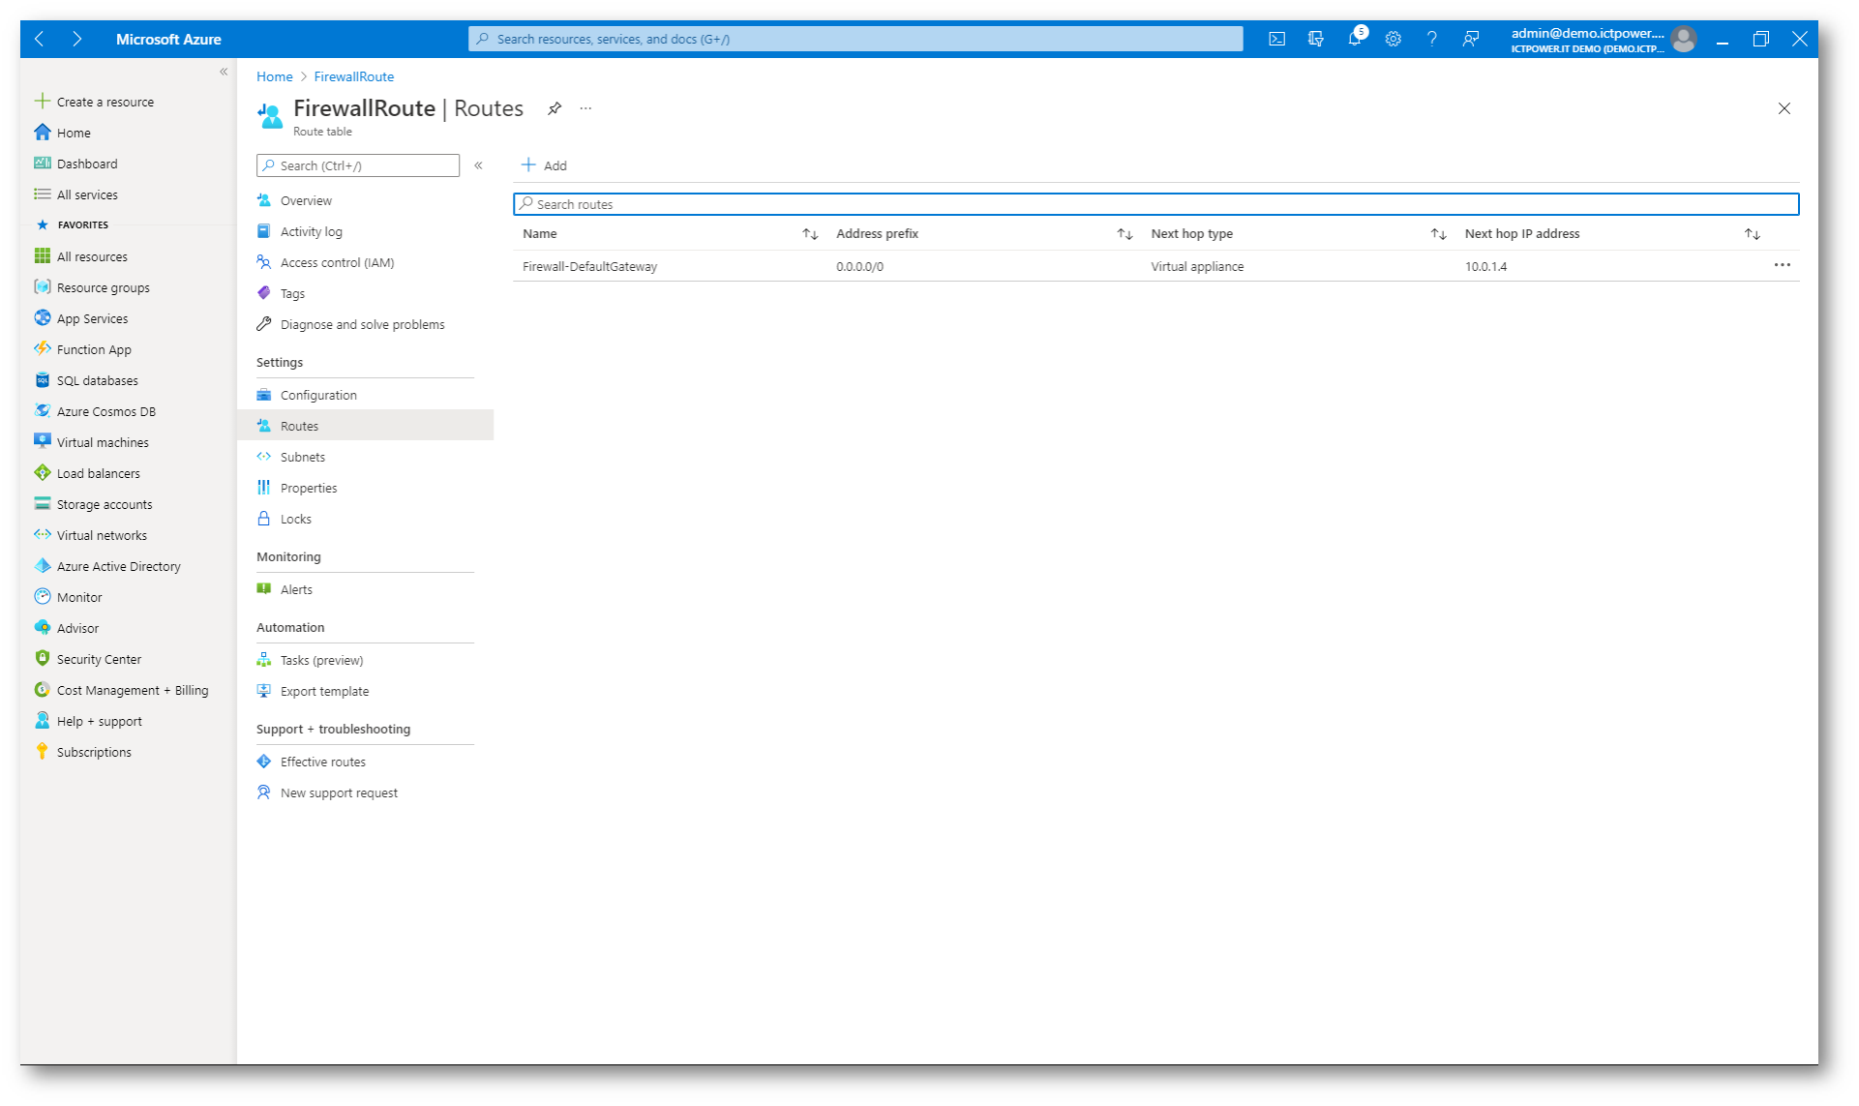Focus the Search routes field
1859x1106 pixels.
click(x=1155, y=204)
